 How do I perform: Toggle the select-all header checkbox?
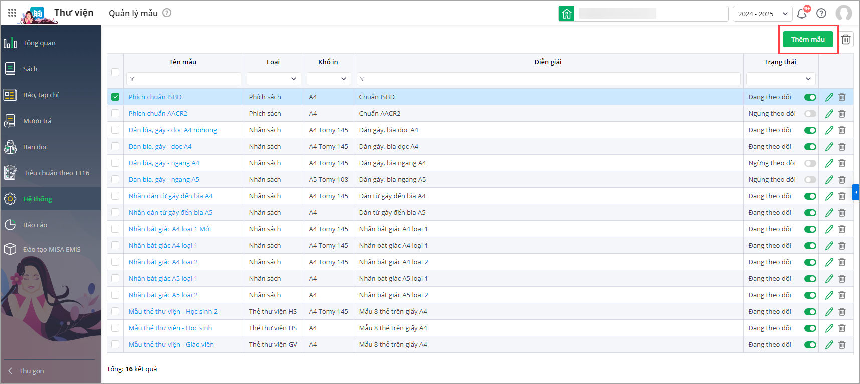tap(115, 72)
